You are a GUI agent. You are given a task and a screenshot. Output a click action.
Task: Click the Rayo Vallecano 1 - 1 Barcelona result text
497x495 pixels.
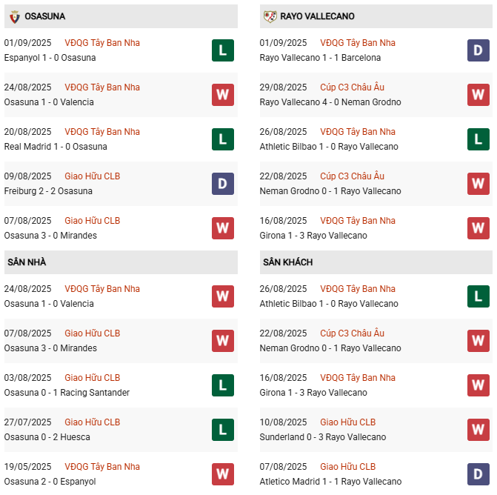[320, 58]
